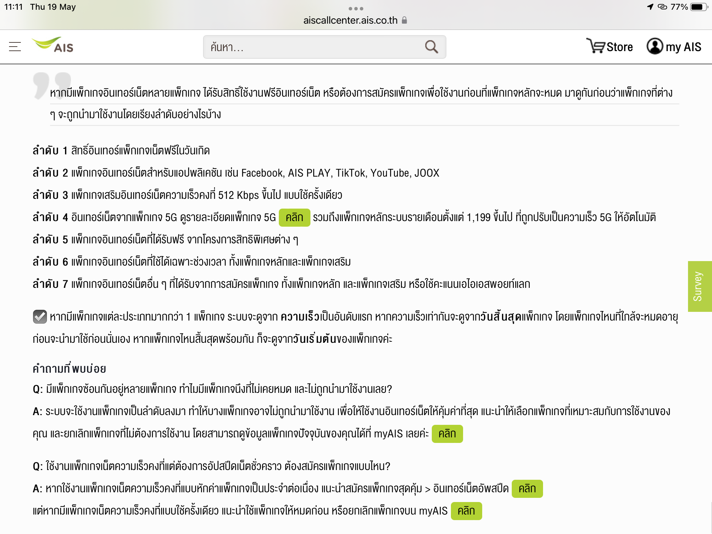Click the คลิก button for 5G package details
Screen dimensions: 712x534
294,218
